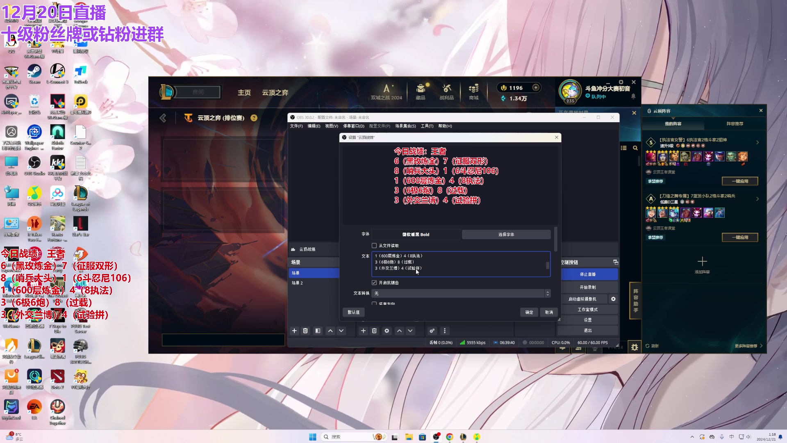Open OBS 视图(V) menu
This screenshot has width=787, height=443.
(332, 126)
